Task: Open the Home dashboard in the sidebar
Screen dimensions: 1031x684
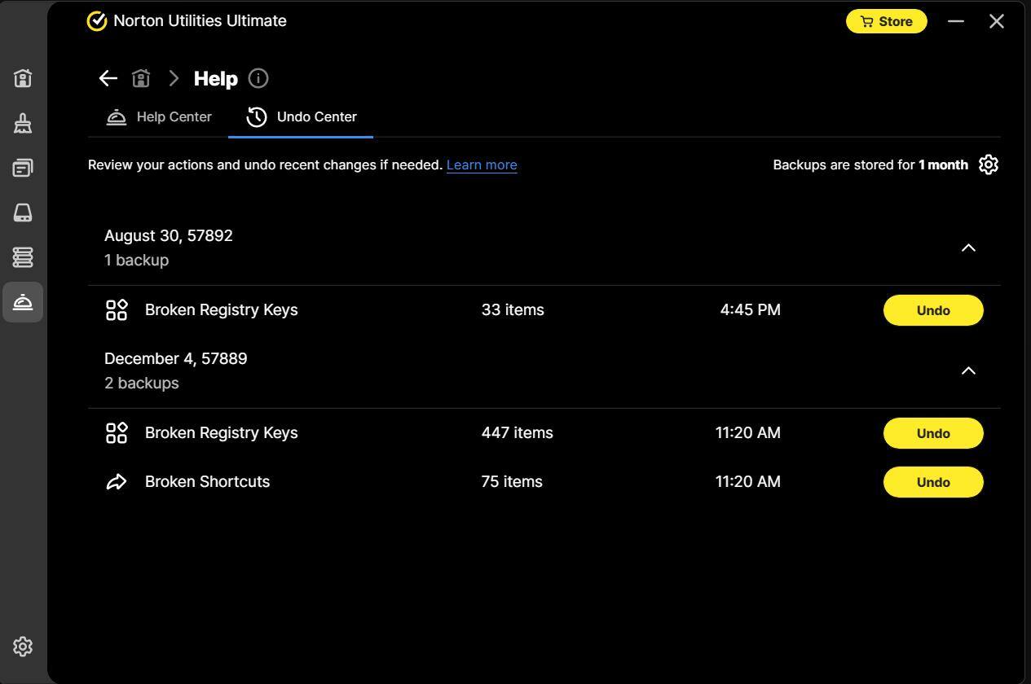Action: 23,78
